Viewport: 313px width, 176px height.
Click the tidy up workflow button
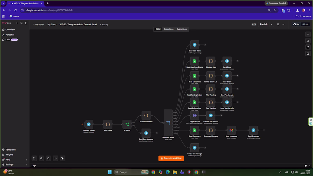[x=63, y=158]
